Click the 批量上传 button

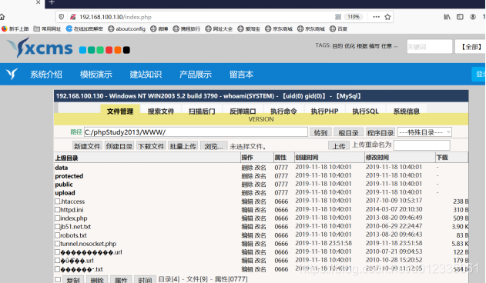[183, 146]
